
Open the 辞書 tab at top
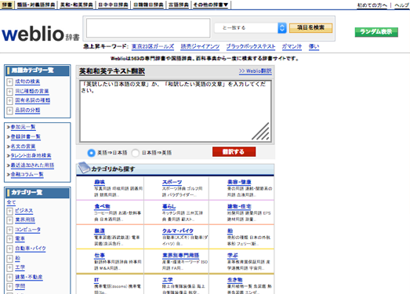pyautogui.click(x=7, y=5)
